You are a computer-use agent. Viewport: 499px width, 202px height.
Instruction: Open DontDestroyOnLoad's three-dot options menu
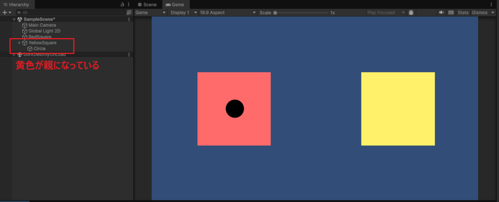click(129, 55)
